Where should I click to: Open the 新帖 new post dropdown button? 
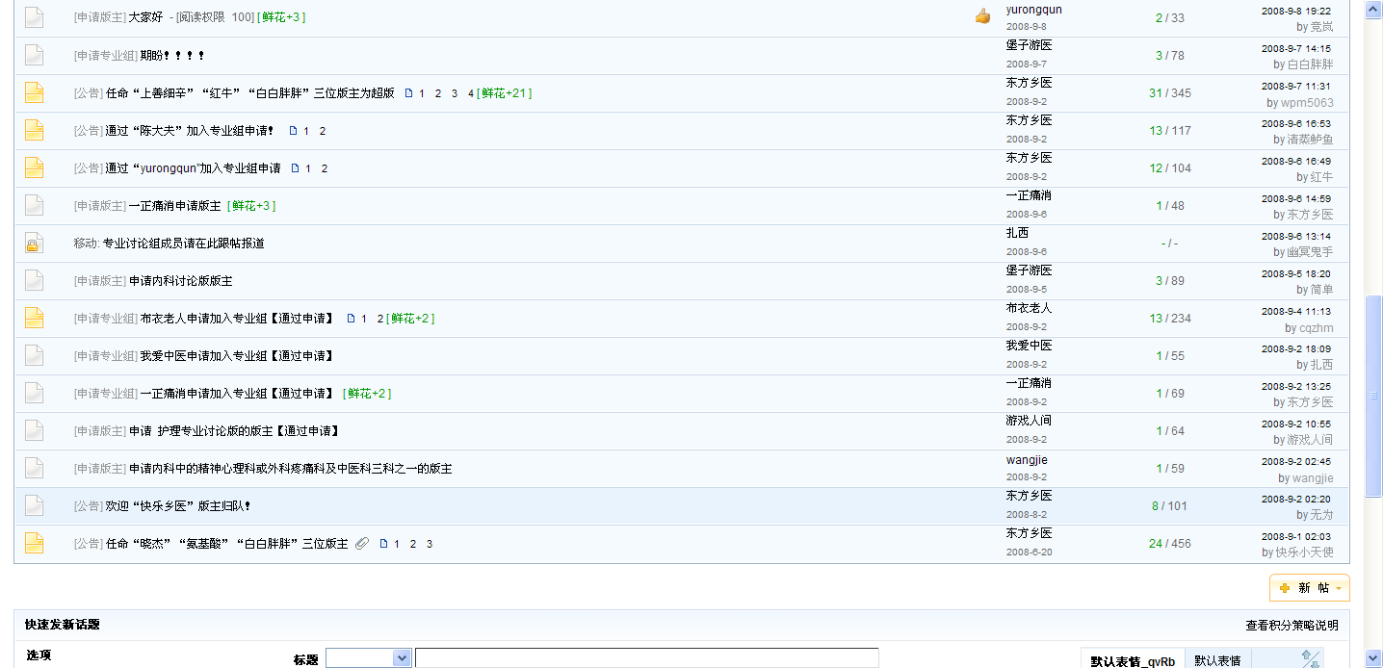1309,588
